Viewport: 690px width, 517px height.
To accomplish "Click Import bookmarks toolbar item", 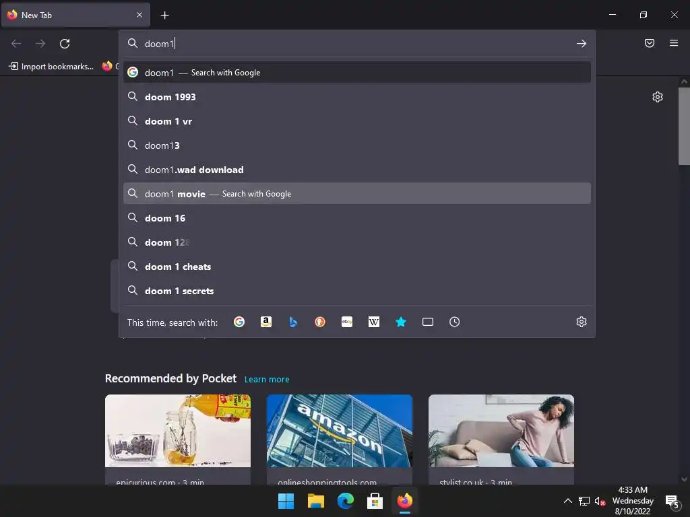I will point(51,67).
